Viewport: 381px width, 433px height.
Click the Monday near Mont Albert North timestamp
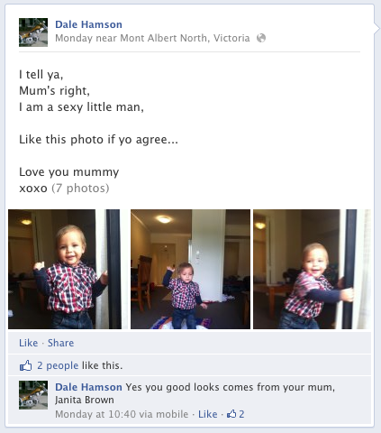[x=152, y=38]
